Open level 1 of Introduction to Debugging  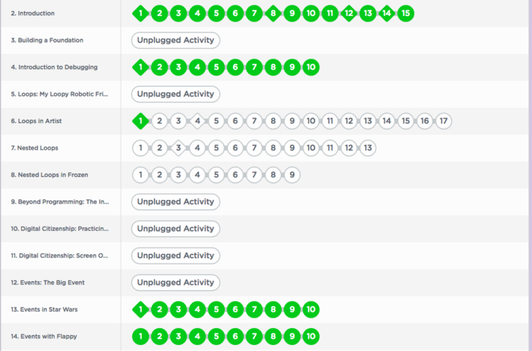140,67
